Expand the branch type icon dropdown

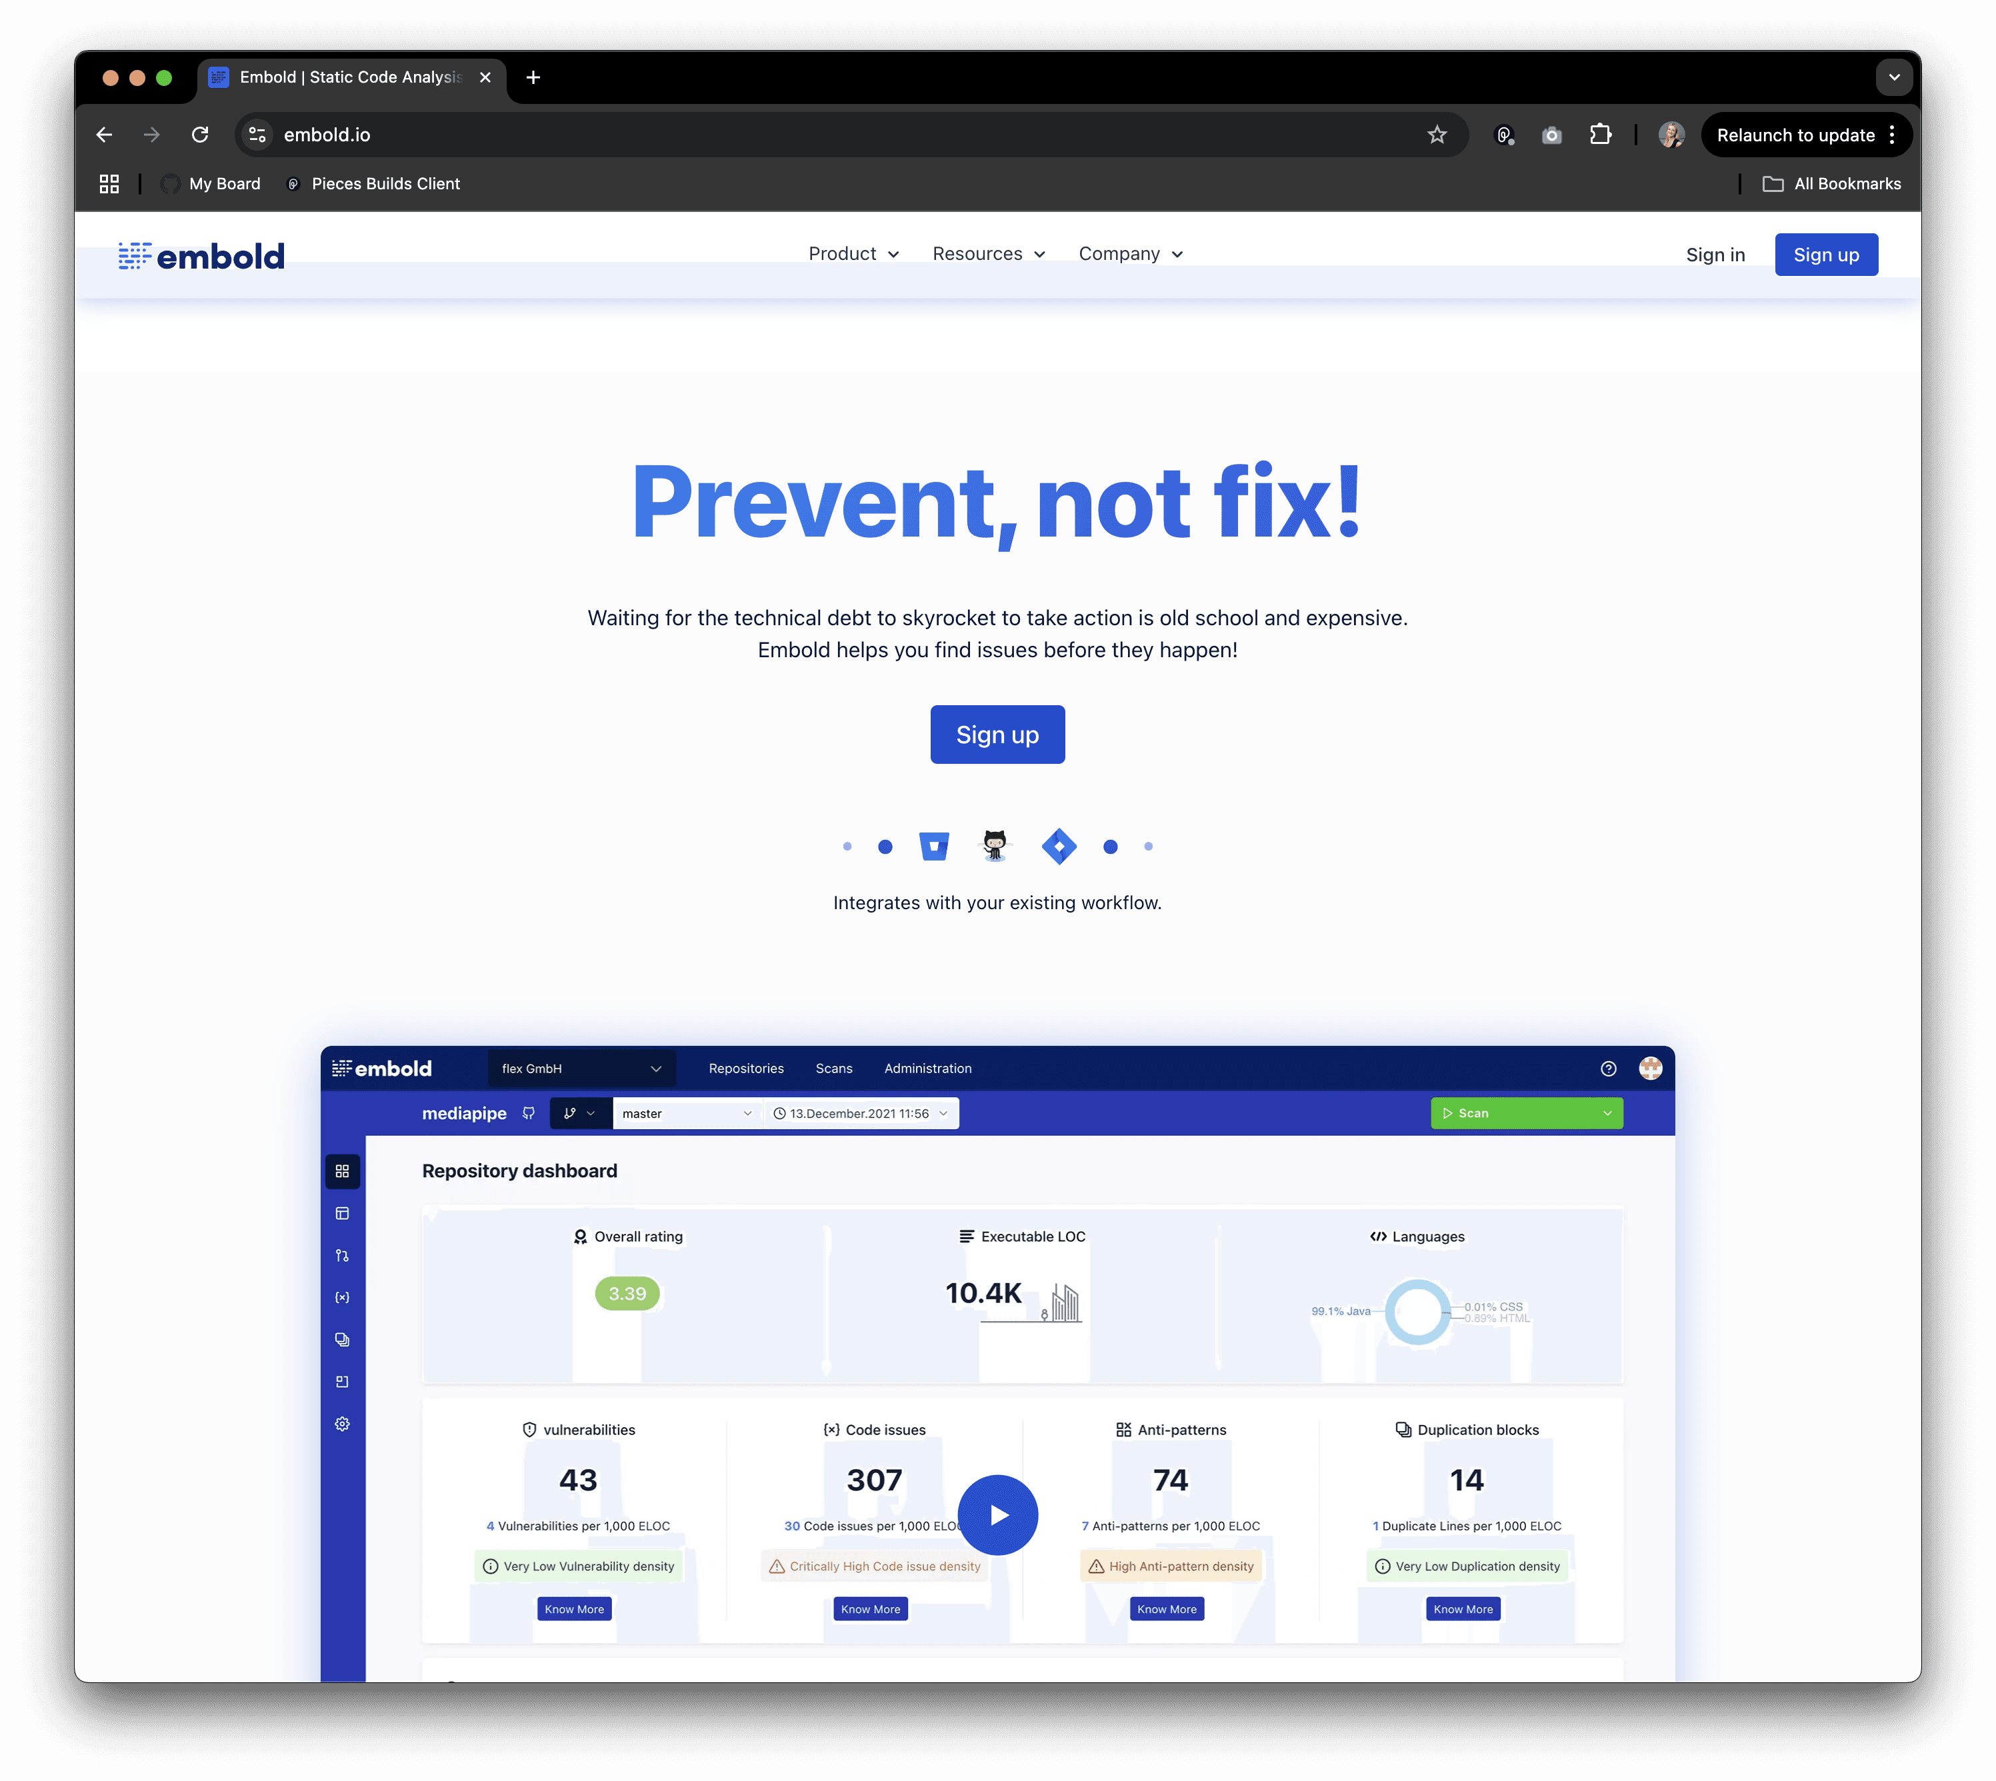(581, 1114)
